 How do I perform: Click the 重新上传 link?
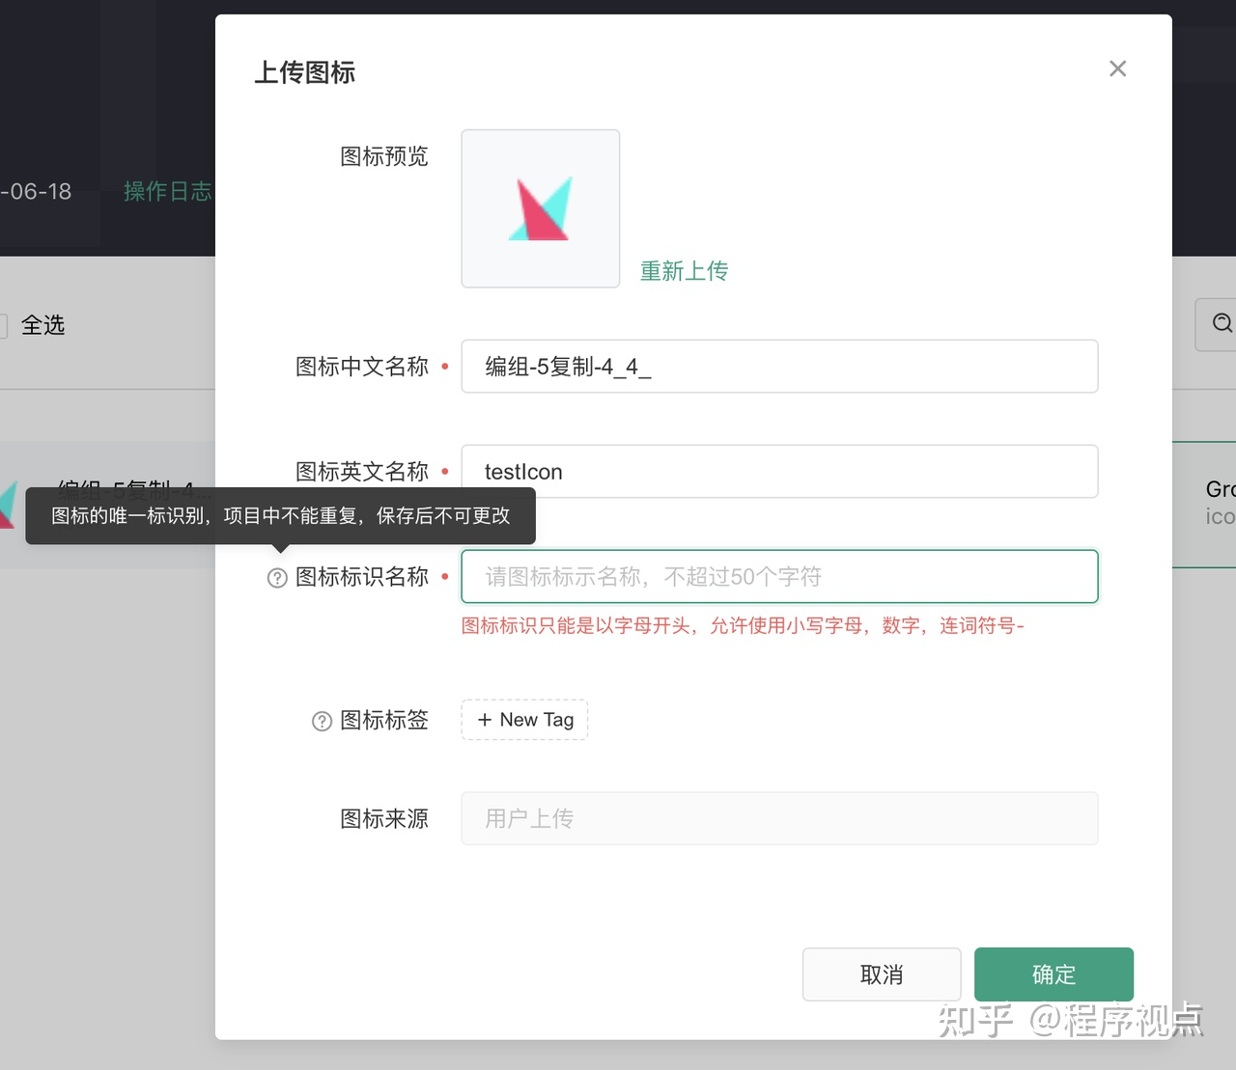pyautogui.click(x=684, y=271)
